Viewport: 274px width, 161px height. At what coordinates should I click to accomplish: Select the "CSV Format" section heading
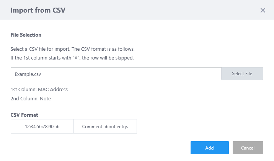click(24, 115)
